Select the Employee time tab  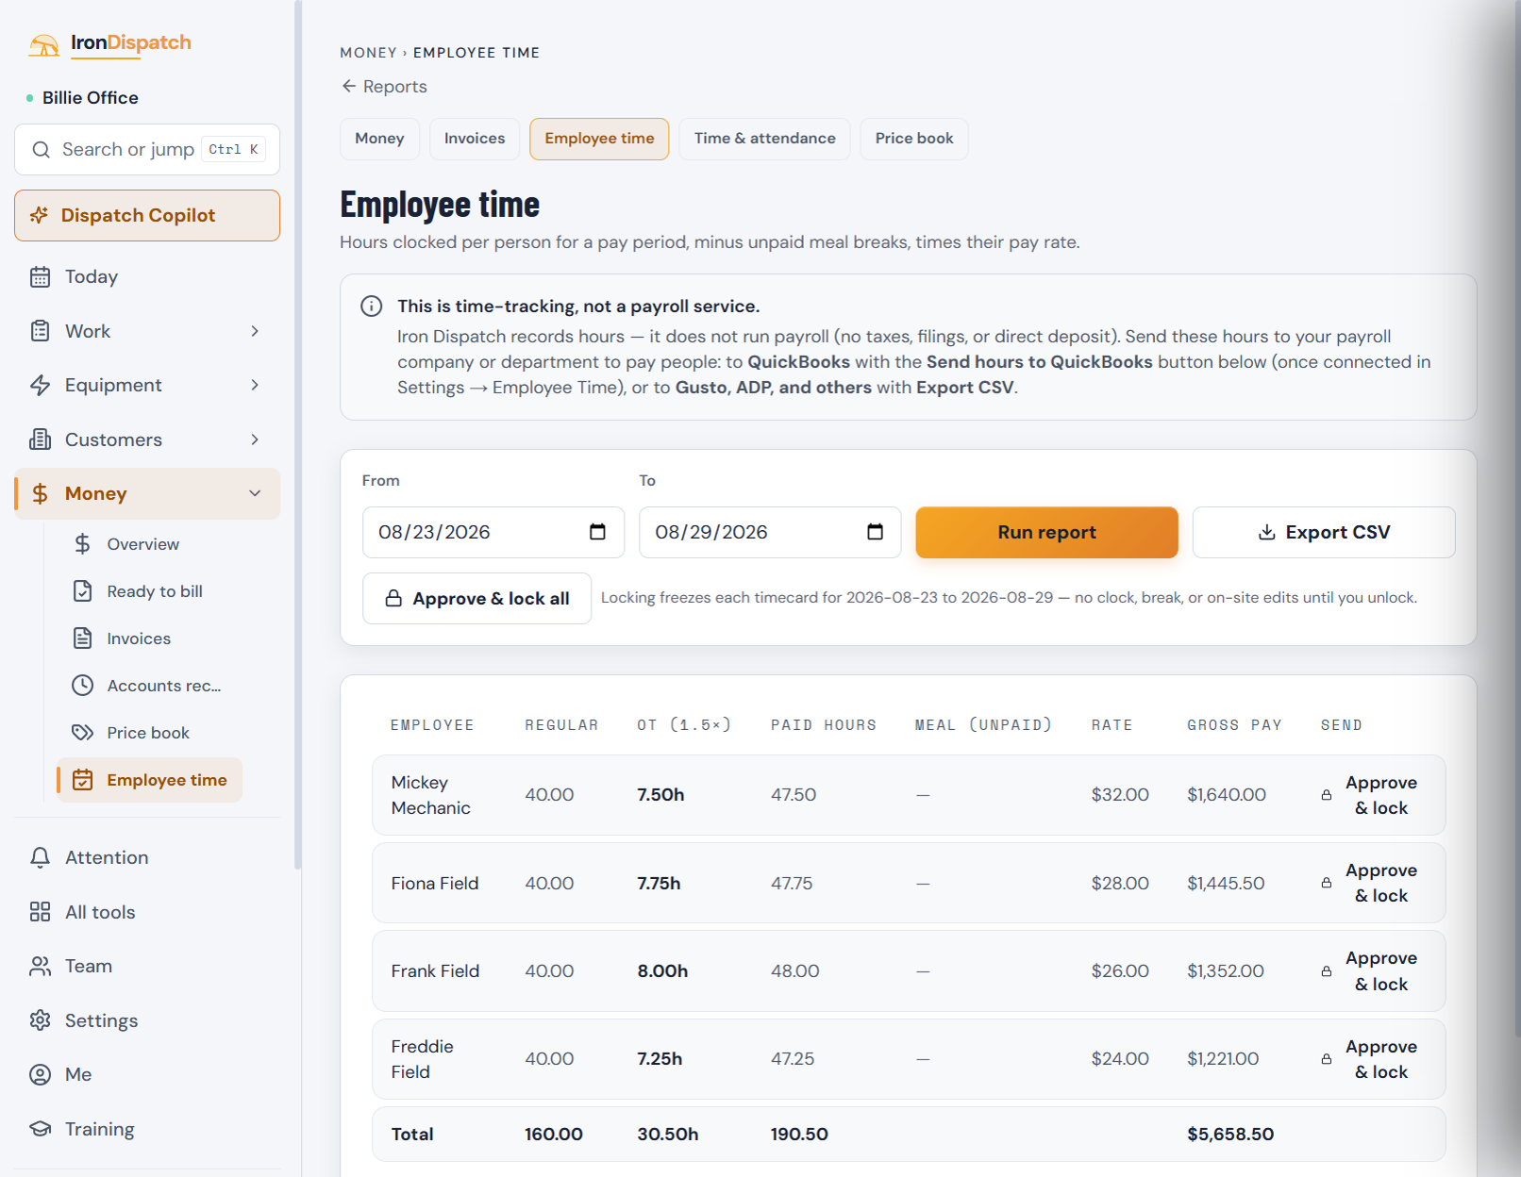coord(599,139)
